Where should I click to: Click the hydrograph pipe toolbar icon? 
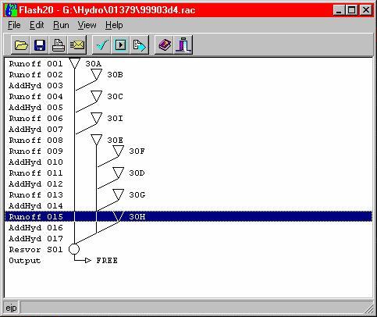[x=183, y=45]
